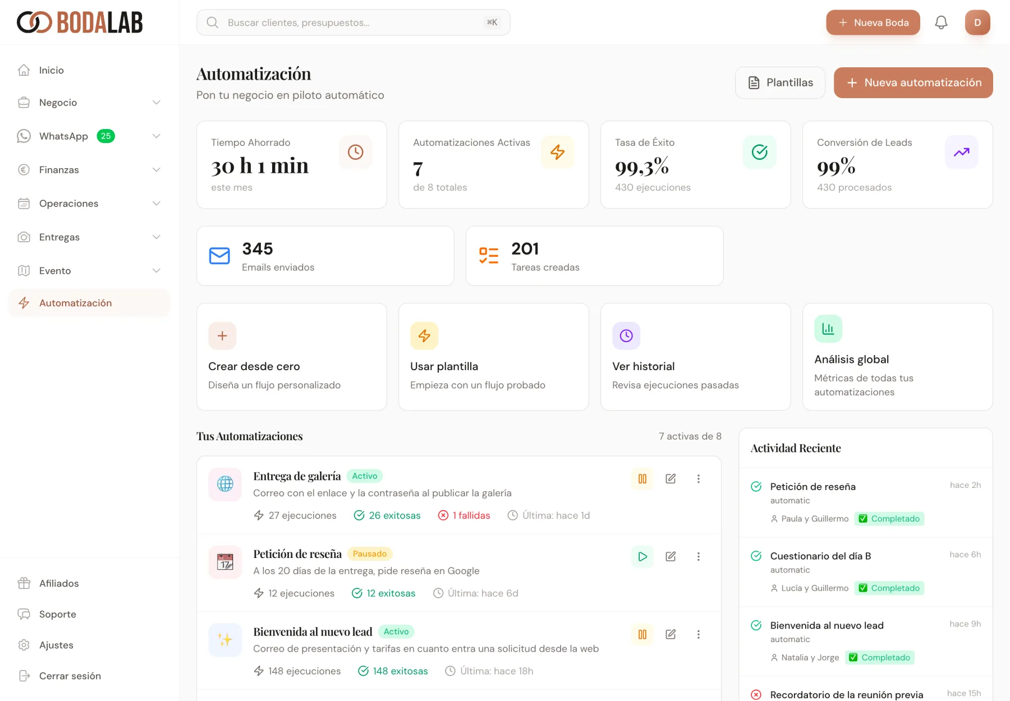Open the Usar plantilla card
The image size is (1010, 701).
pyautogui.click(x=494, y=357)
